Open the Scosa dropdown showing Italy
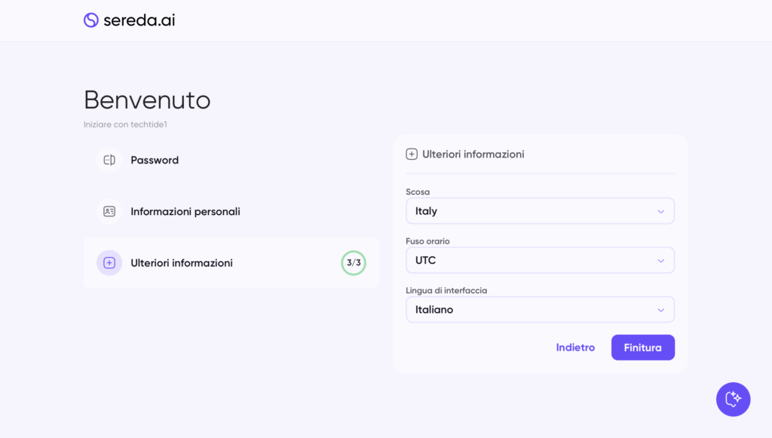The width and height of the screenshot is (772, 438). point(539,211)
